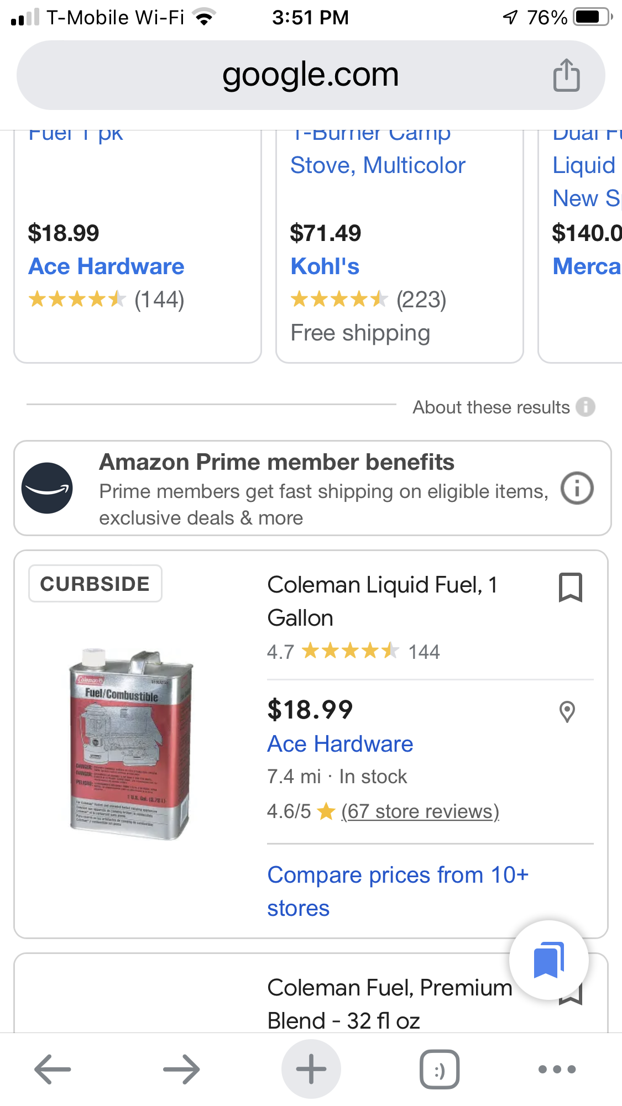Open the Ace Hardware carousel card seller
Viewport: 622px width, 1106px height.
tap(106, 266)
